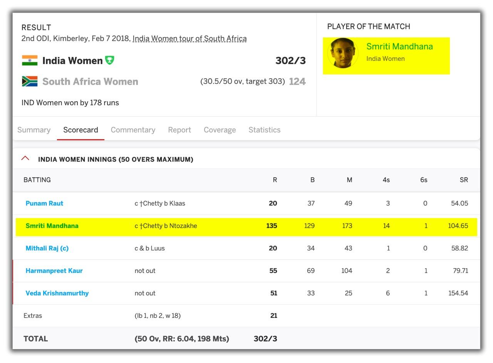Click the India Women score 302/3
Image resolution: width=493 pixels, height=363 pixels.
click(290, 61)
